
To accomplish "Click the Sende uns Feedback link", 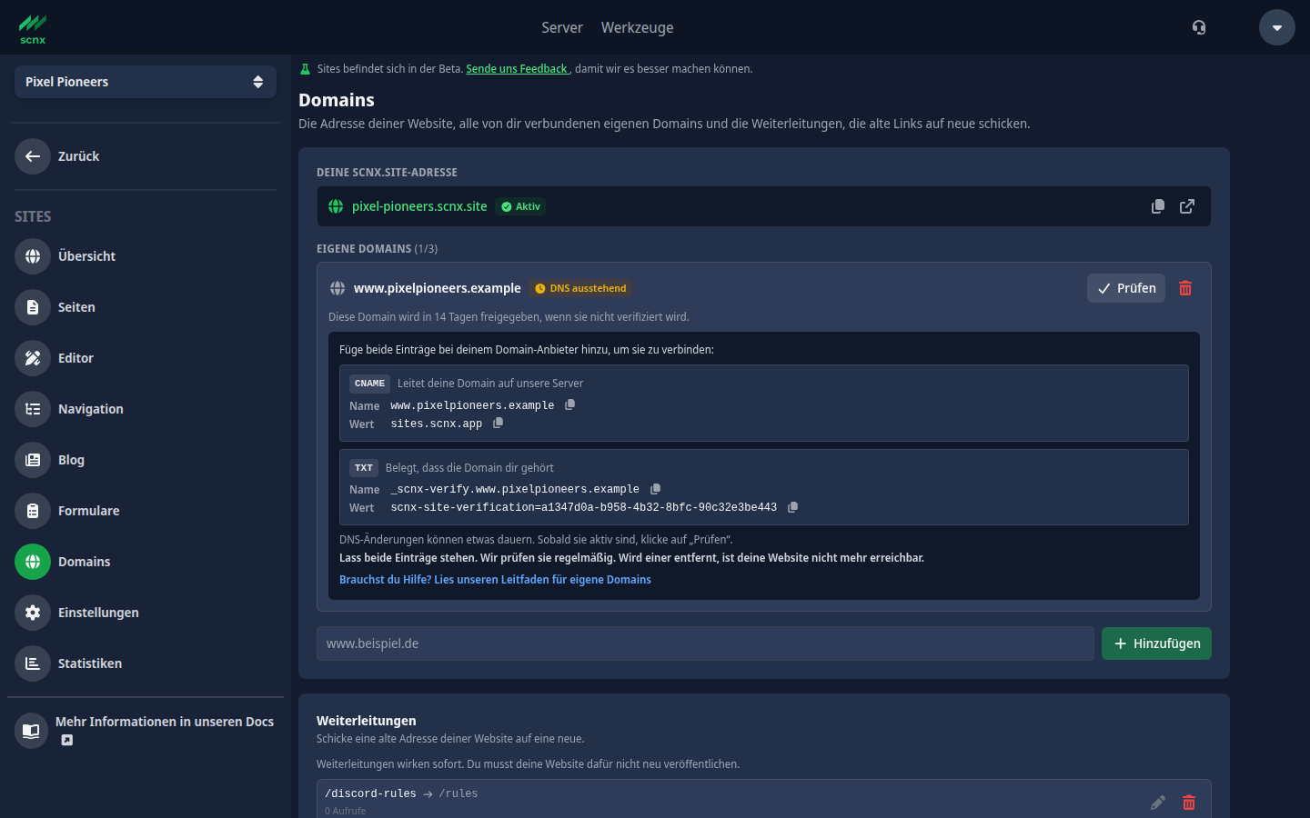I will click(517, 69).
